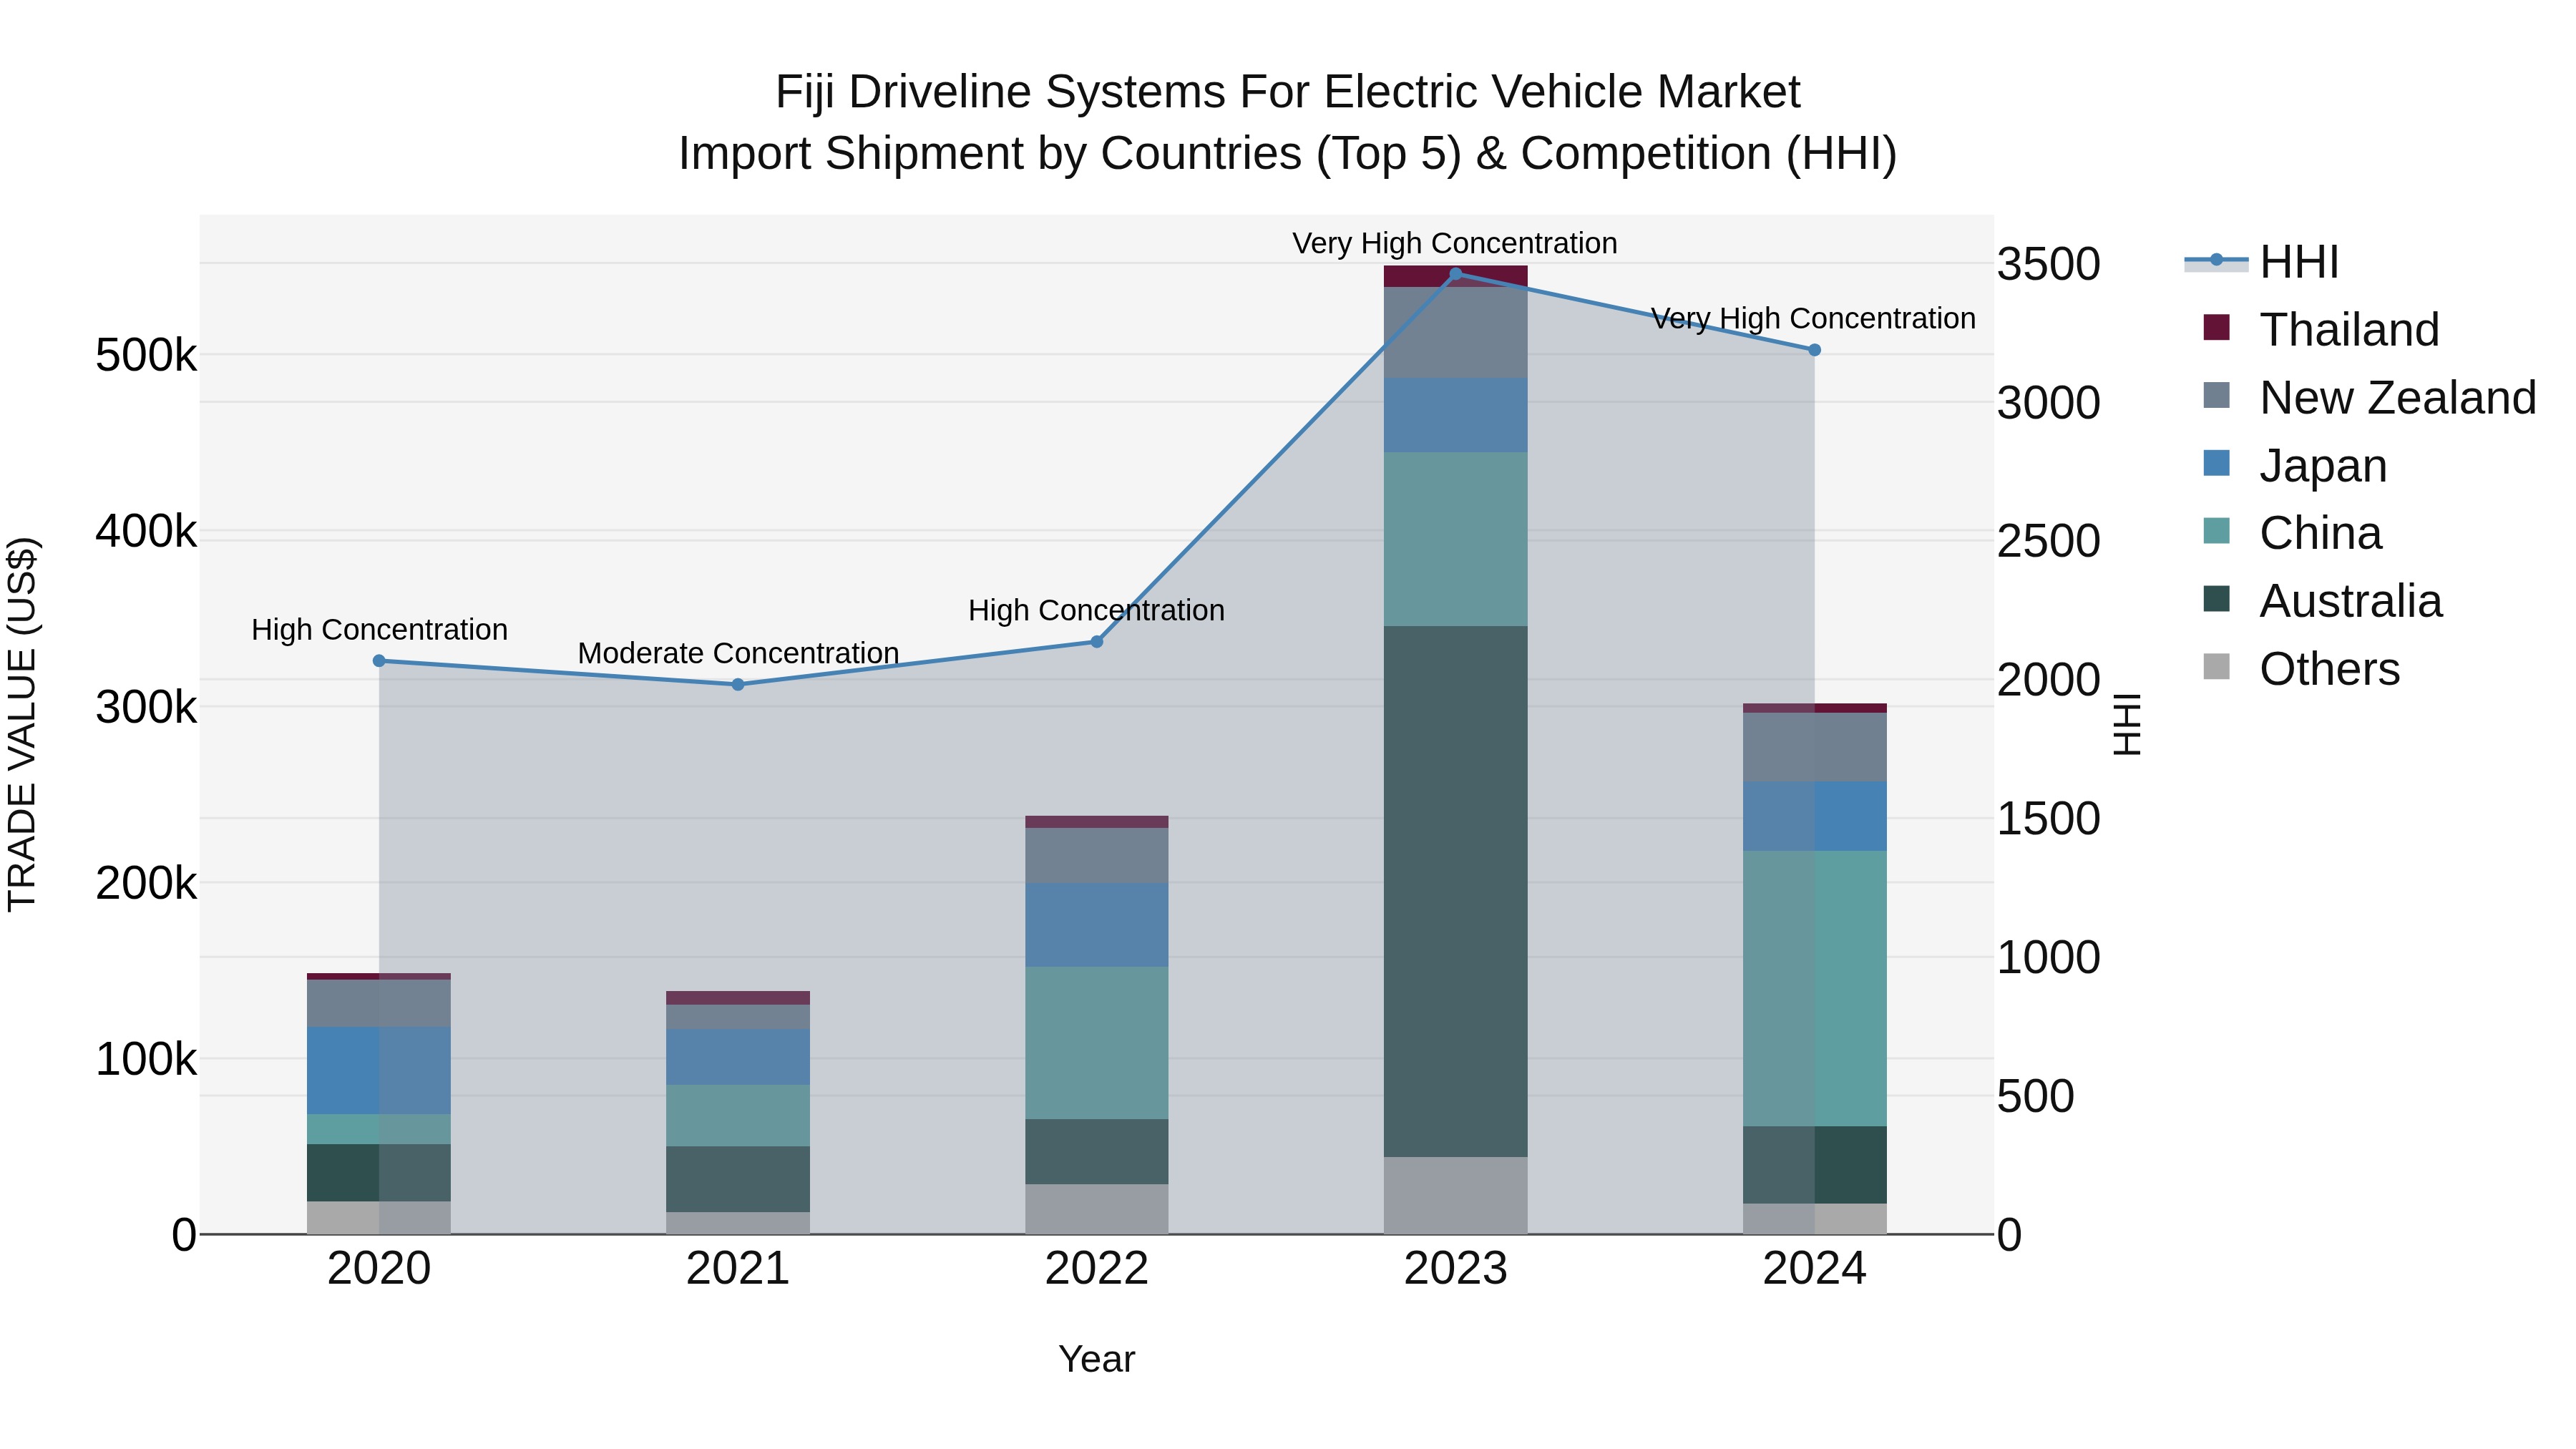Toggle the New Zealand legend entry
2576x1449 pixels.
[x=2369, y=398]
